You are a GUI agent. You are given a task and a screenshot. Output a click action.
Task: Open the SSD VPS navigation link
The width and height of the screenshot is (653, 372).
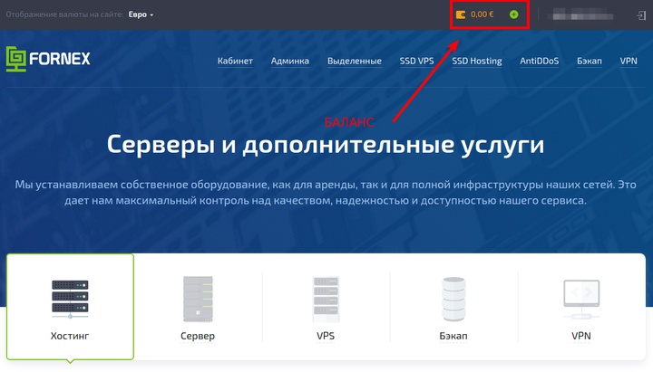point(416,62)
